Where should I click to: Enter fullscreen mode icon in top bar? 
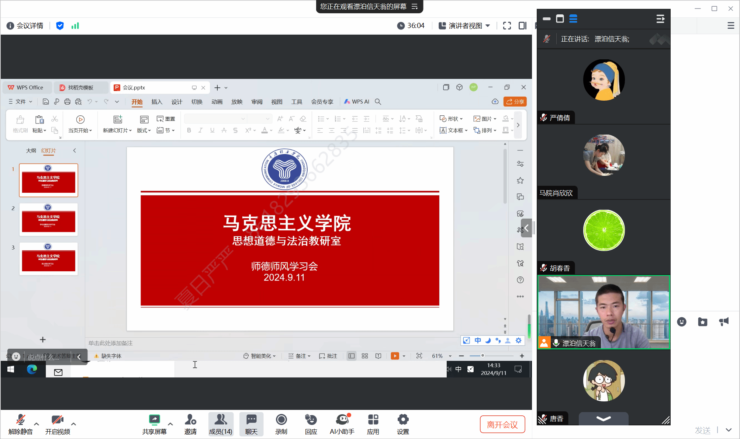click(x=507, y=26)
